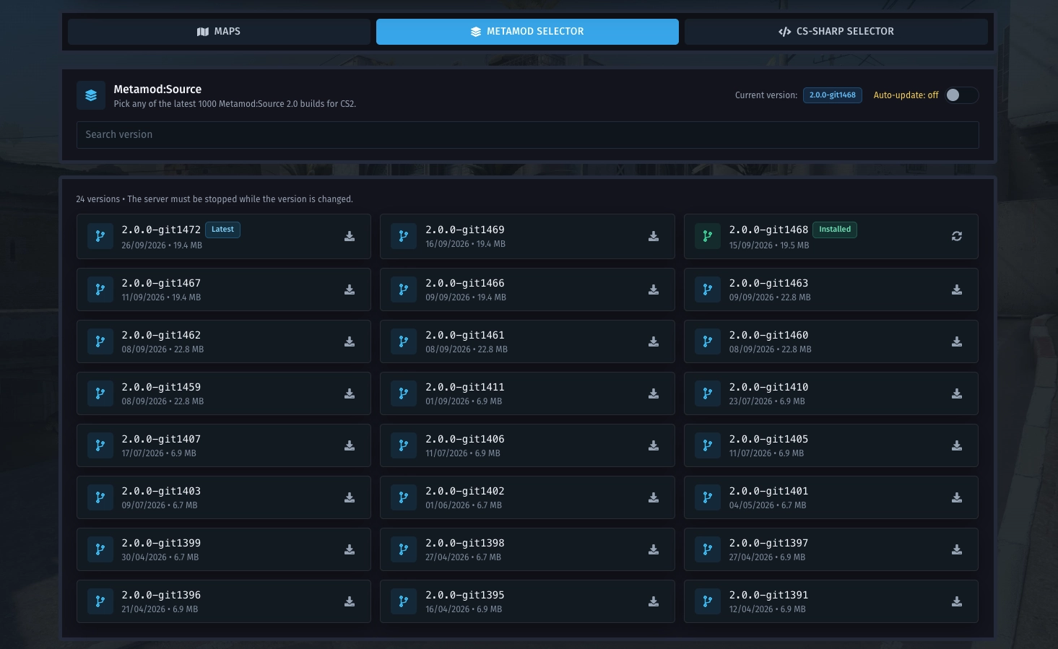The image size is (1058, 649).
Task: Download version 2.0.0-git1459
Action: click(x=350, y=393)
